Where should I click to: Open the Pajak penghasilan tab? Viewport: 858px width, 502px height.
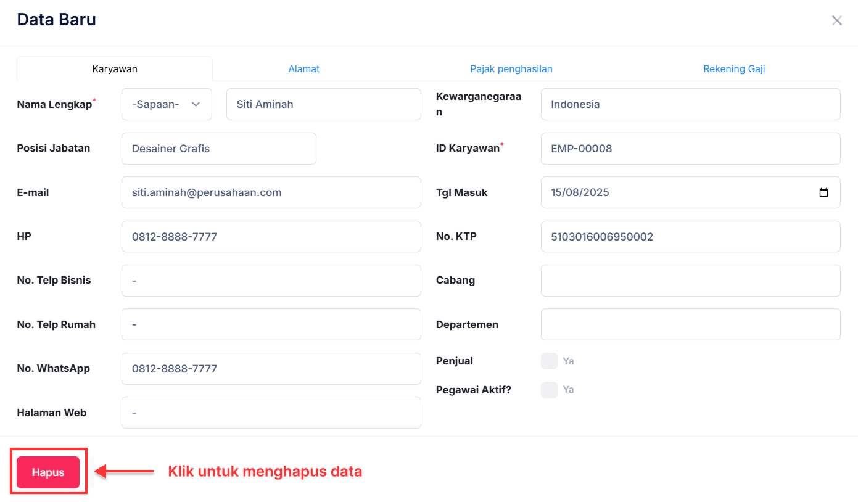[511, 69]
